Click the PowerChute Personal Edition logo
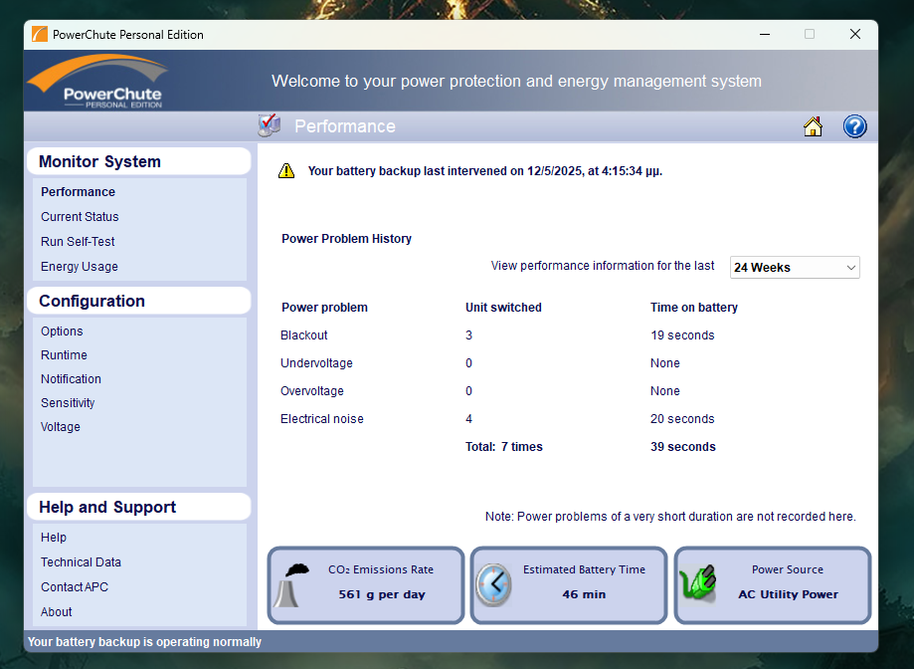The image size is (914, 669). click(97, 81)
